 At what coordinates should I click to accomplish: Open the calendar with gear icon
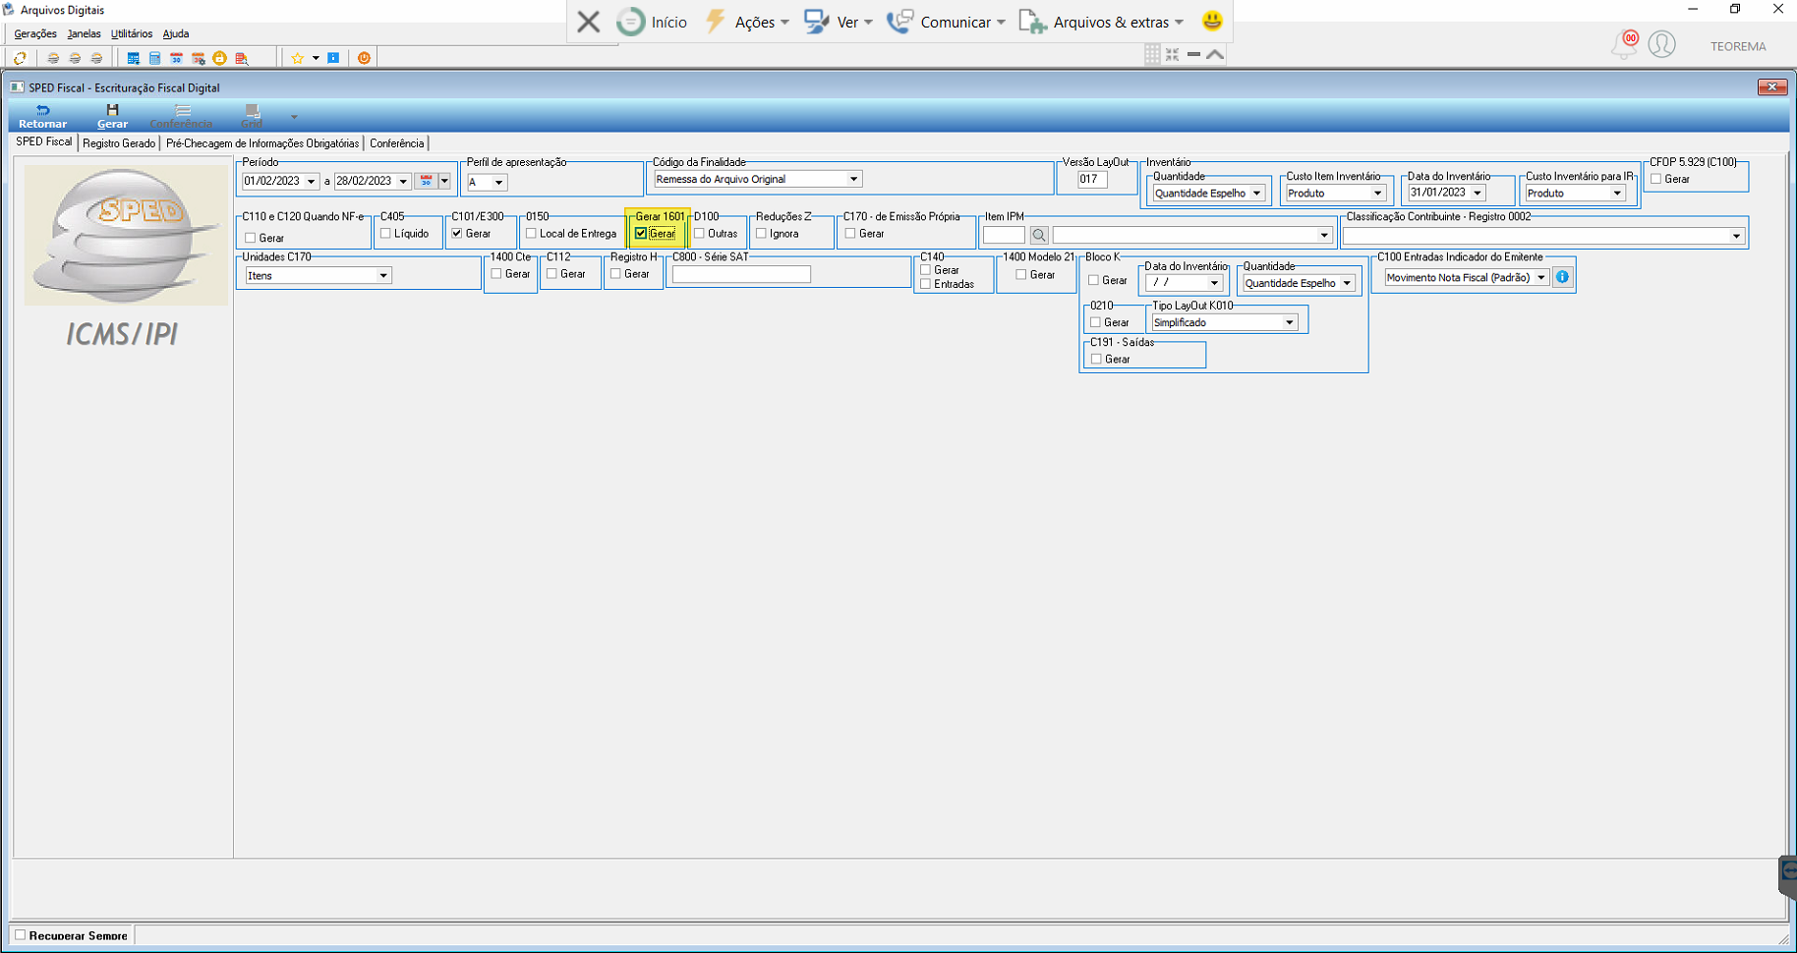pos(198,58)
